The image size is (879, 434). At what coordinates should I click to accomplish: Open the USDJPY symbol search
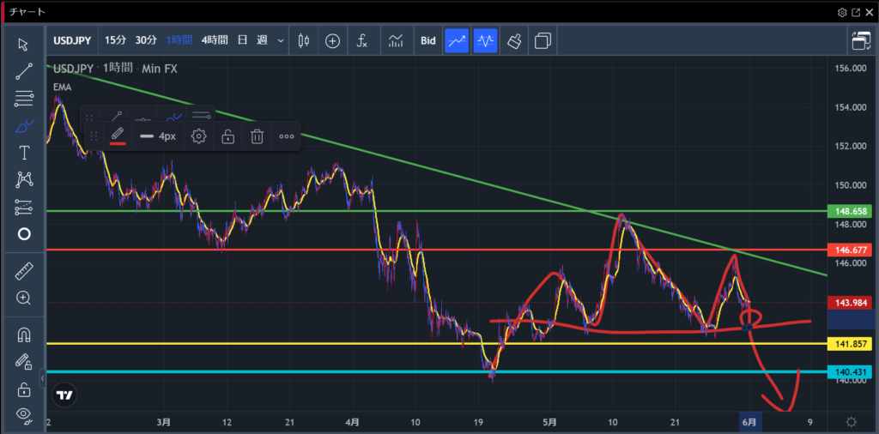pyautogui.click(x=74, y=40)
